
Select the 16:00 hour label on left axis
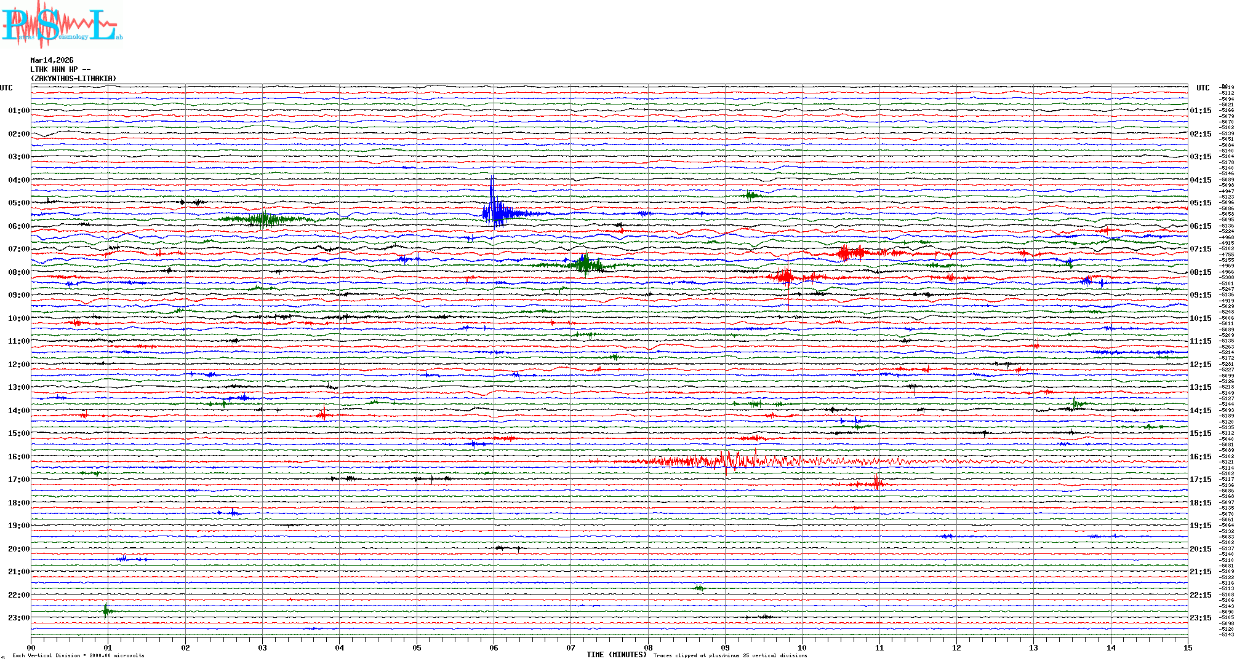click(x=18, y=457)
